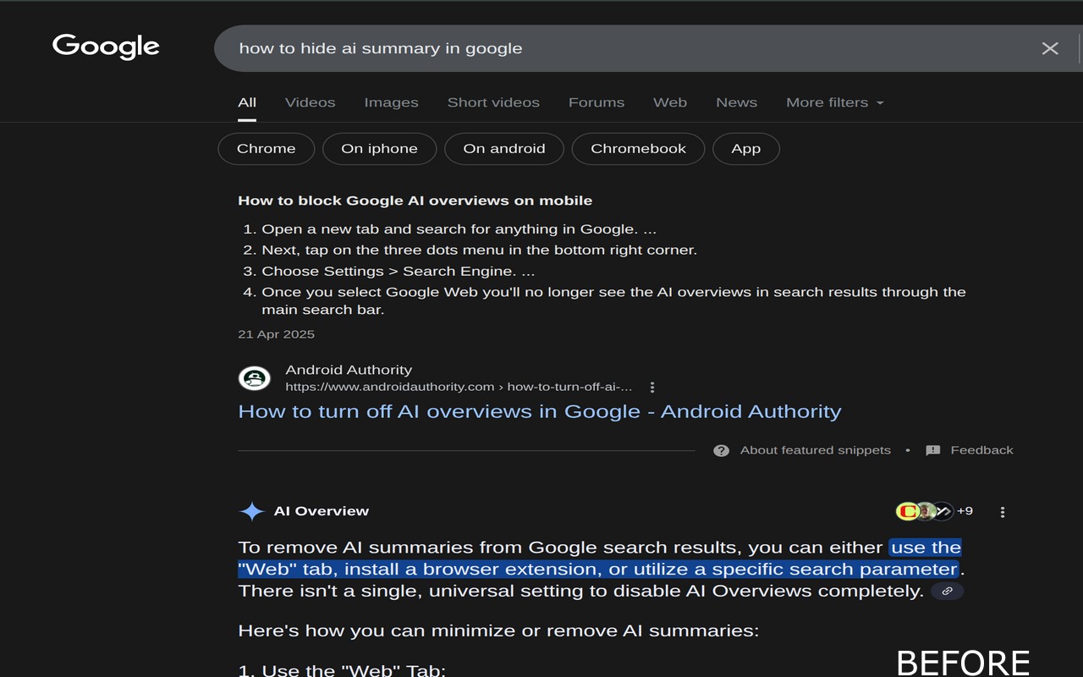Switch to the Images tab

tap(391, 102)
